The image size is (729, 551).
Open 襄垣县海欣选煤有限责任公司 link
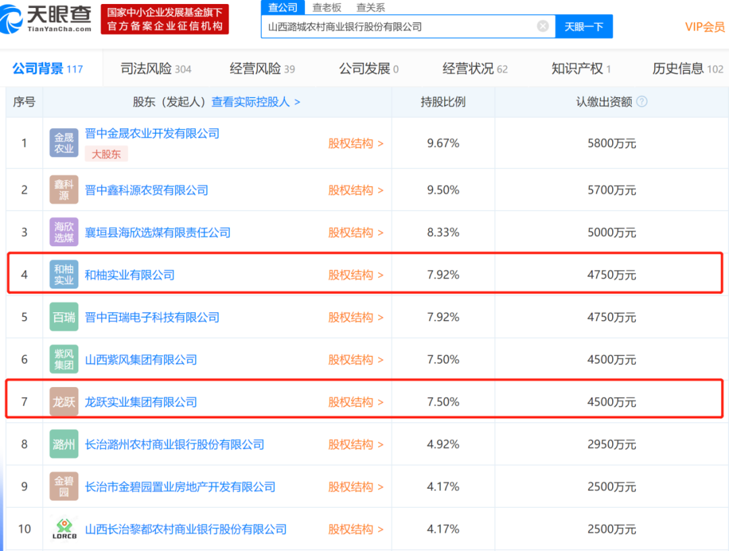157,232
